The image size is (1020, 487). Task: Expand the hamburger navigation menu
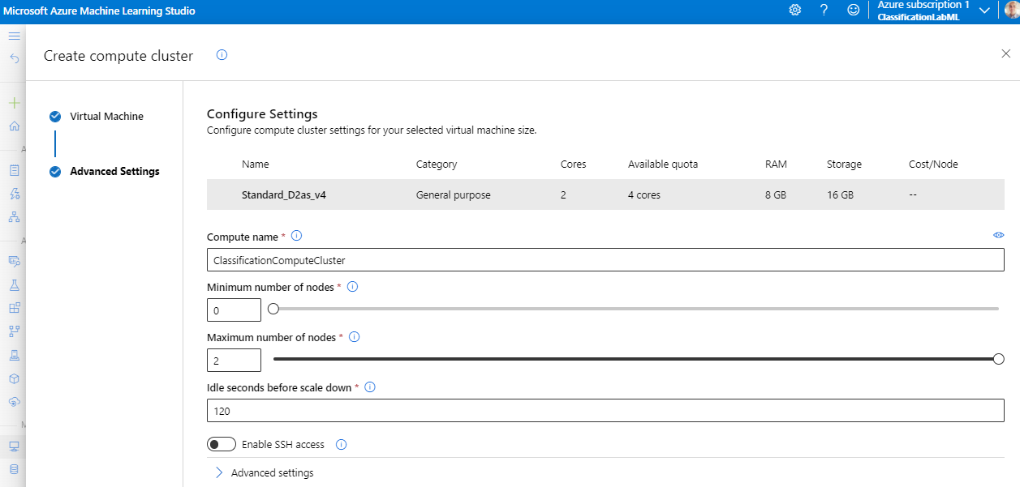(x=14, y=36)
